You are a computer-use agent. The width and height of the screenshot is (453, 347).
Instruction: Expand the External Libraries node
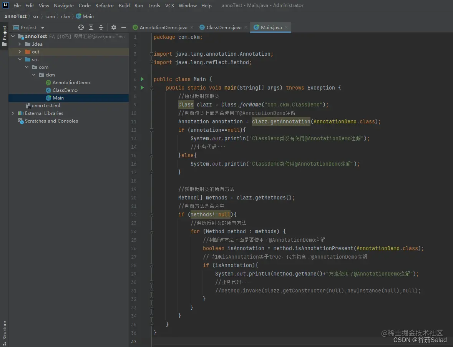(x=13, y=113)
